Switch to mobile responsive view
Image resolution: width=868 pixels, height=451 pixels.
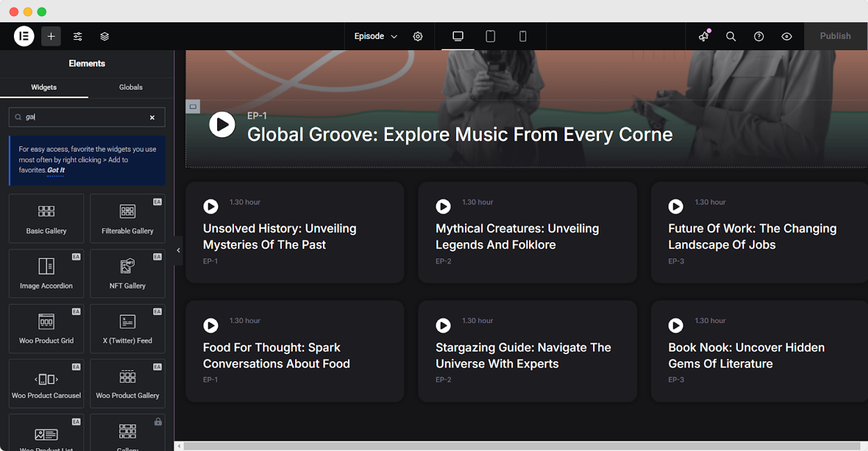(x=523, y=36)
